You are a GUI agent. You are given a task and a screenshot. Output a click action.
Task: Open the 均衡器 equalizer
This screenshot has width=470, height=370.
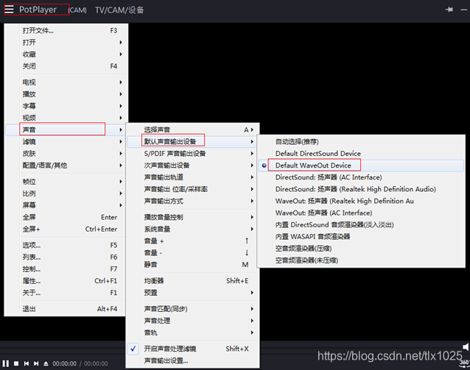(x=192, y=281)
